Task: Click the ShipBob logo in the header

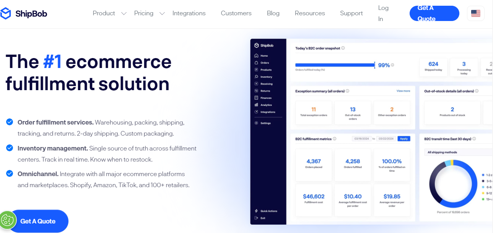Action: 24,13
